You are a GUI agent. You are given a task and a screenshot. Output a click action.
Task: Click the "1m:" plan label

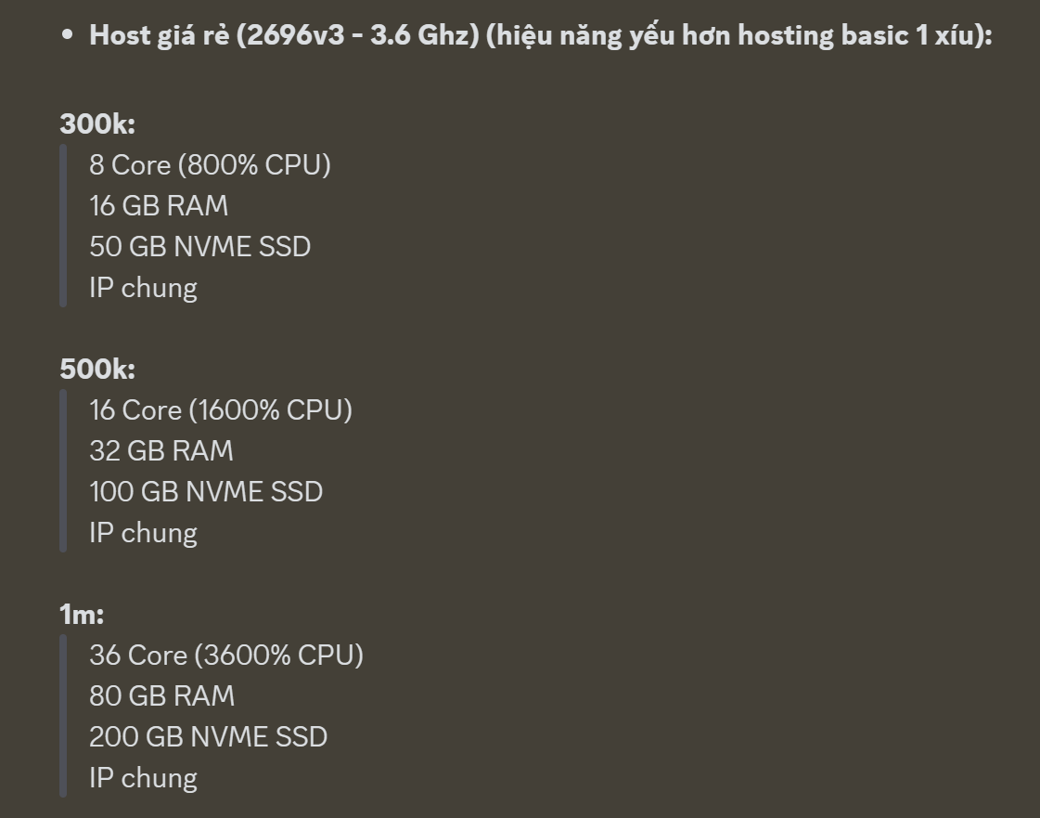point(82,614)
